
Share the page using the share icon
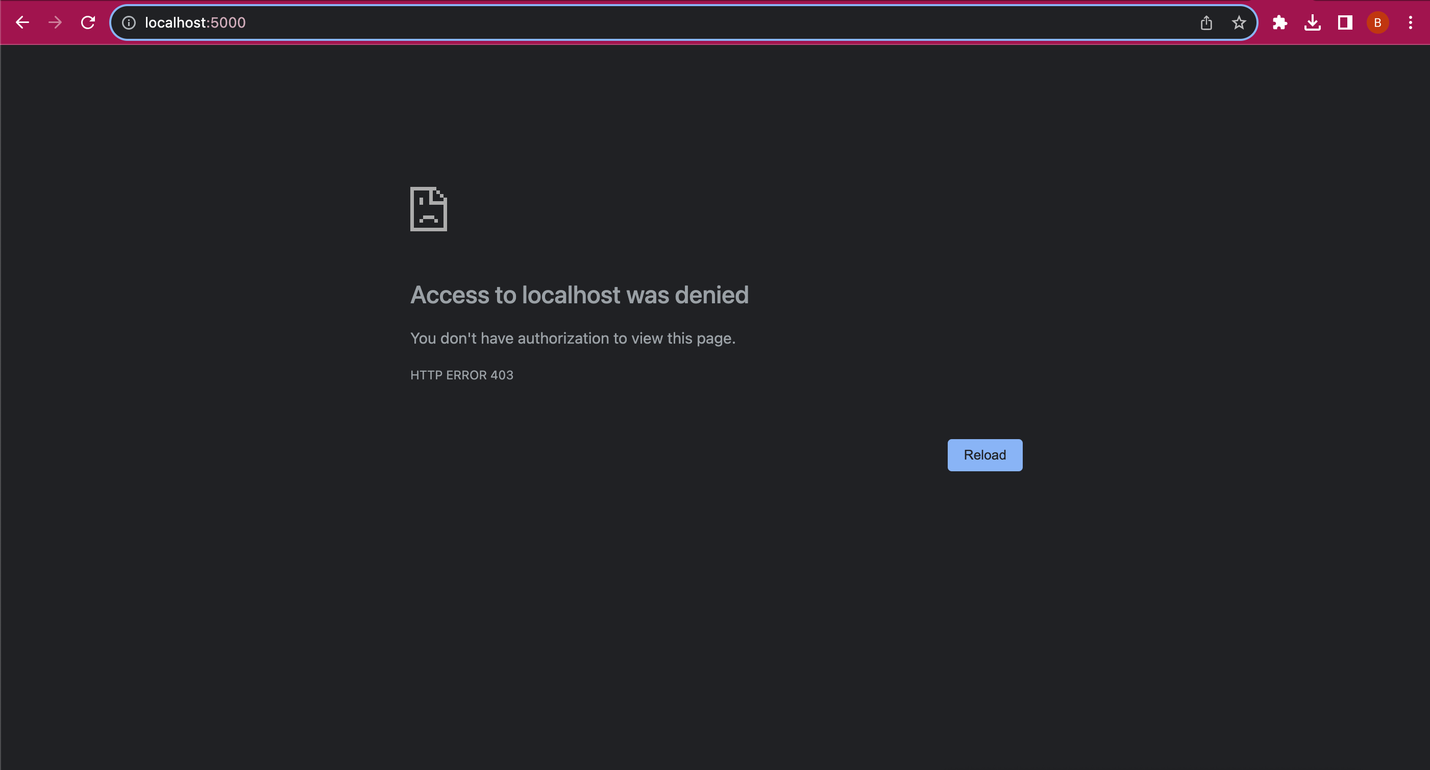tap(1206, 22)
